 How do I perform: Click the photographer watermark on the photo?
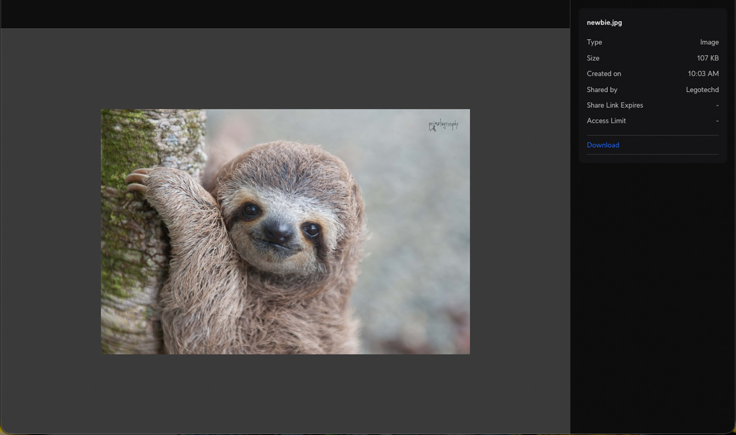pos(443,126)
